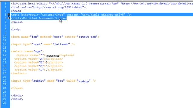Click the closing /select tag
The height and width of the screenshot is (108, 193).
pos(19,73)
